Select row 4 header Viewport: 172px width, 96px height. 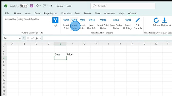[x=4, y=58]
